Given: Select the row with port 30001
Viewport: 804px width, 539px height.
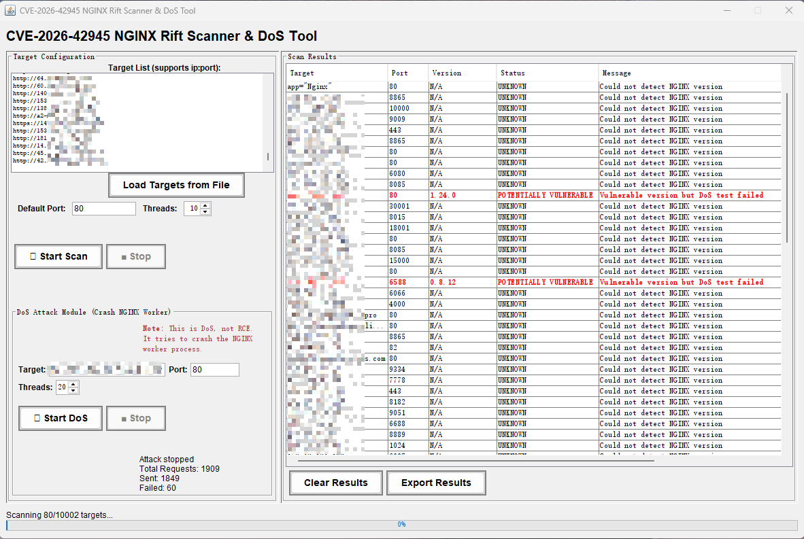Looking at the screenshot, I should (533, 206).
